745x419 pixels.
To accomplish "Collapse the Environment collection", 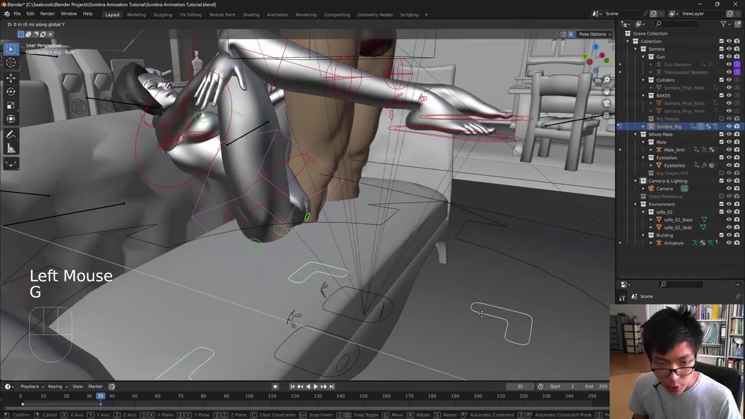I will pyautogui.click(x=636, y=204).
